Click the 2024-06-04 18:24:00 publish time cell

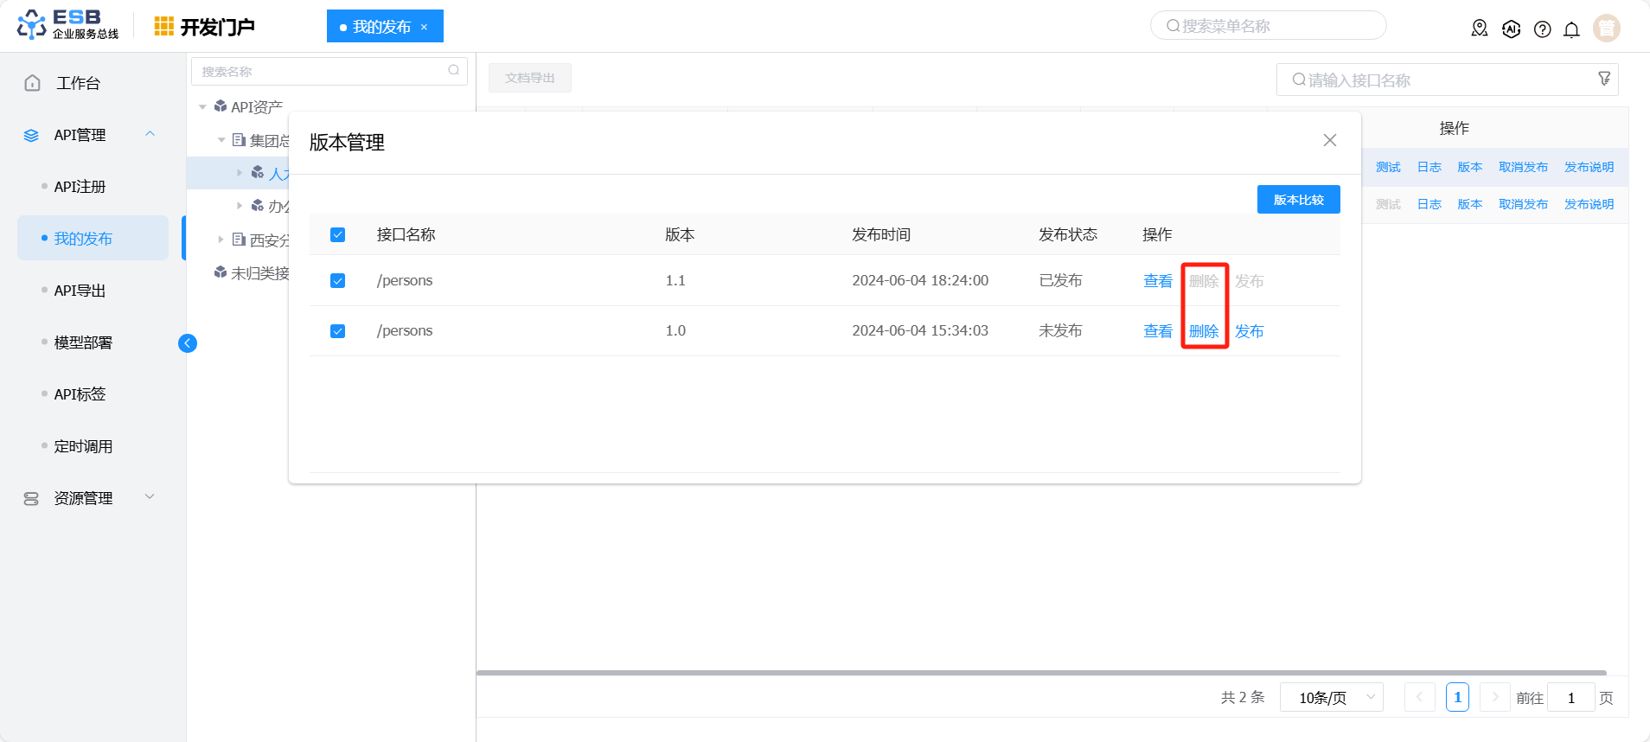point(920,280)
